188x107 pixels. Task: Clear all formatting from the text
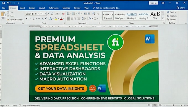point(63,14)
